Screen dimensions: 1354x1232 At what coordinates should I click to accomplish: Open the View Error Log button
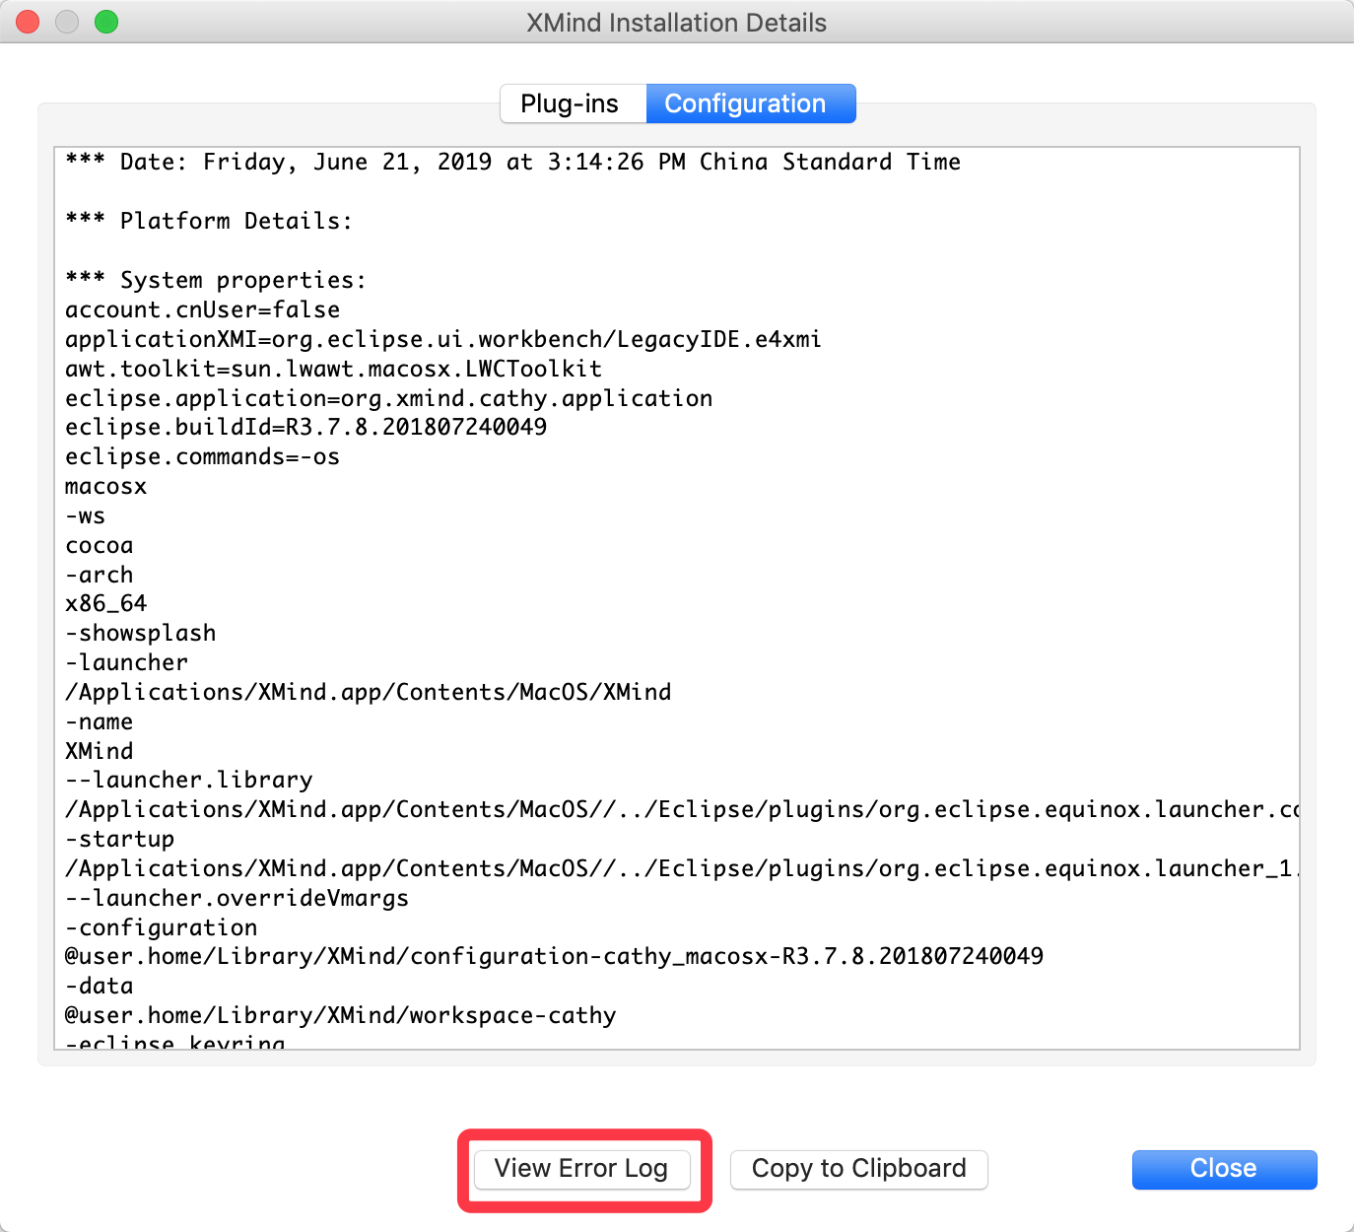(x=581, y=1169)
